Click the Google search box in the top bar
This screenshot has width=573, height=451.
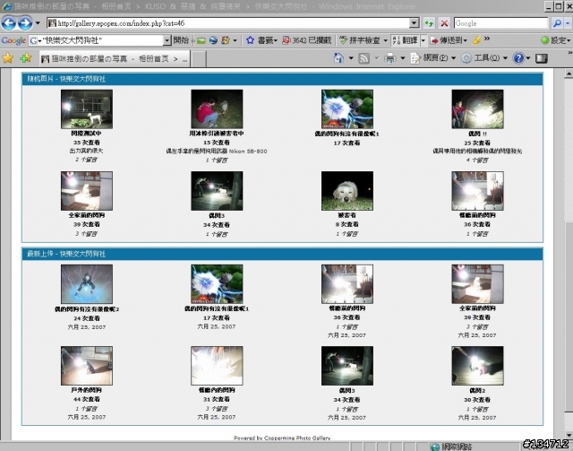[x=500, y=23]
